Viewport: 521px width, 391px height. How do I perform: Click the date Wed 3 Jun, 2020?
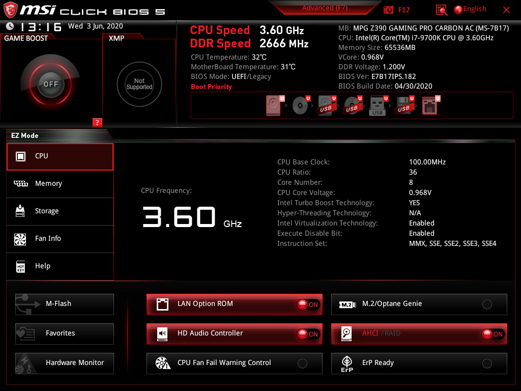tap(95, 26)
